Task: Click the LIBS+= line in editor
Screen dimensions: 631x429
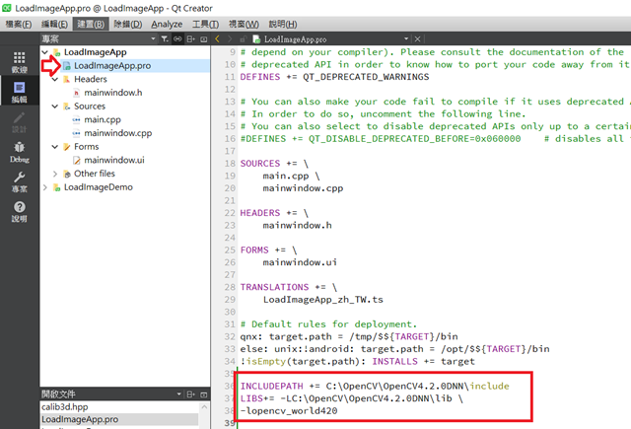Action: pos(352,398)
